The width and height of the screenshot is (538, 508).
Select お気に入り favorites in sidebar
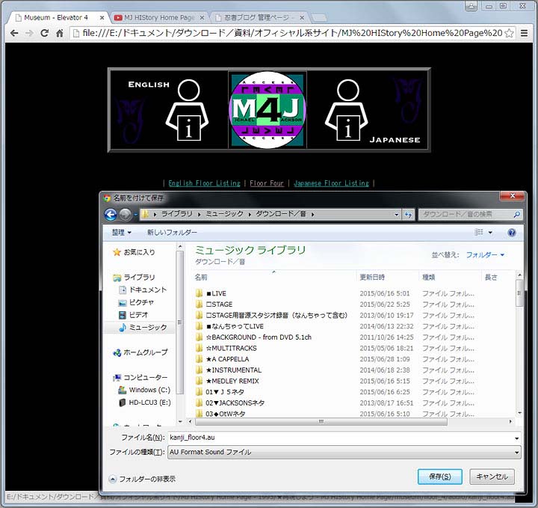tap(134, 252)
